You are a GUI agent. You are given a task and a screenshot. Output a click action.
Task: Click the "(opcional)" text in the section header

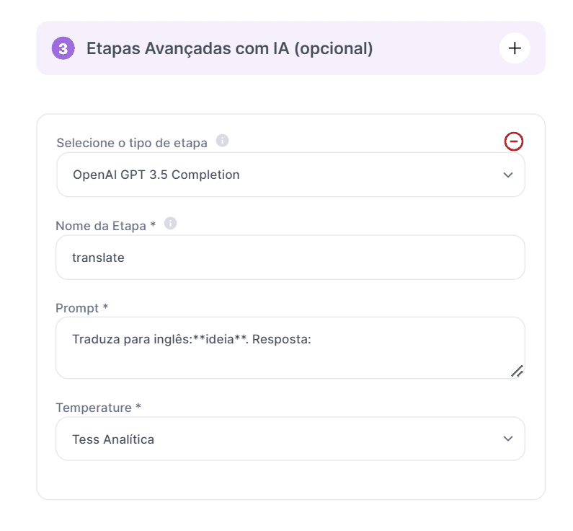point(333,48)
